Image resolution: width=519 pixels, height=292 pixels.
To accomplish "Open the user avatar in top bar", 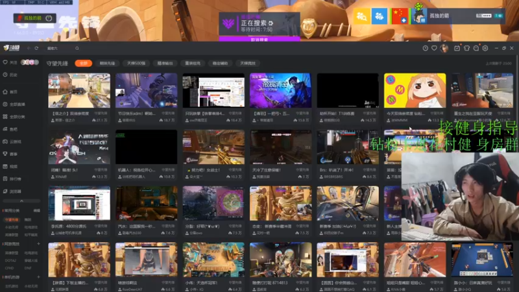I will pos(444,48).
